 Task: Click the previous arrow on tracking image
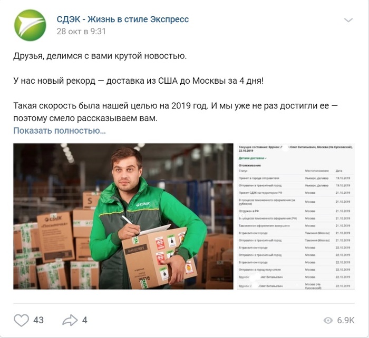(242, 215)
